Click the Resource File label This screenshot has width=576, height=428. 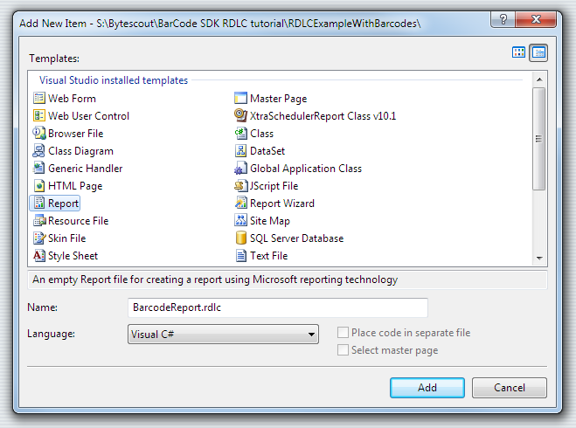coord(79,221)
